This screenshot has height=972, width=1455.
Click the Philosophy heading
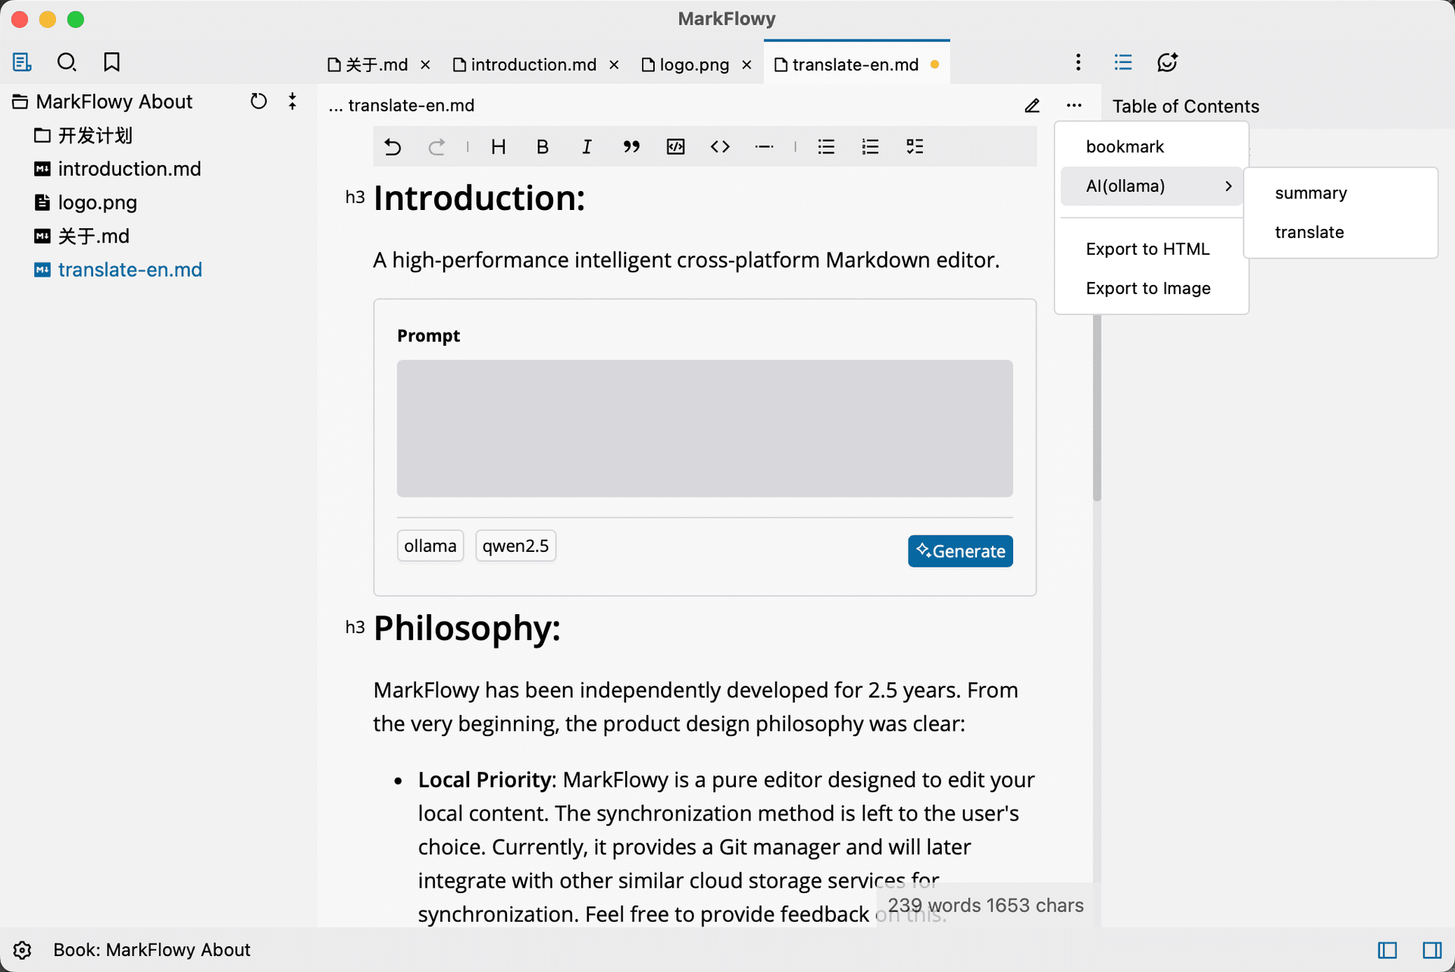tap(467, 629)
